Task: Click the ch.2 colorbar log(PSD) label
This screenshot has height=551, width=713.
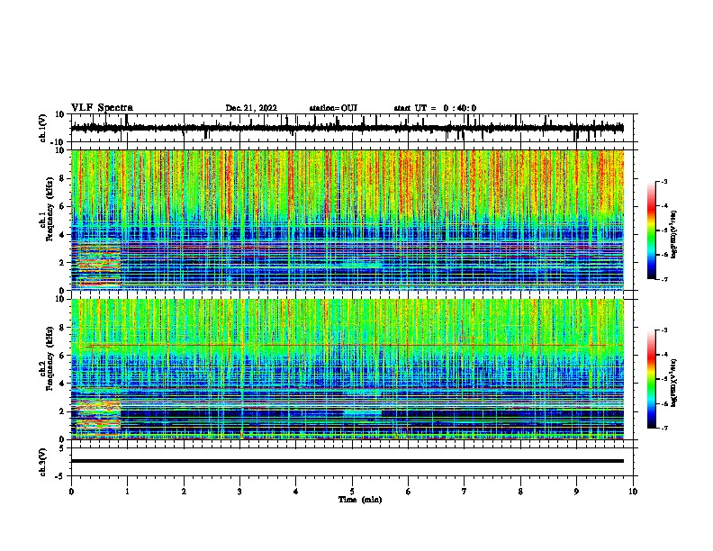Action: [x=674, y=384]
